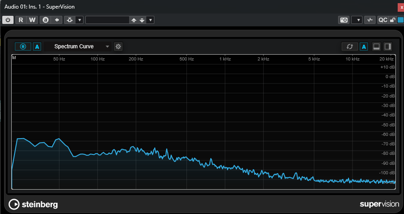The height and width of the screenshot is (214, 404).
Task: Click the supervision logo text
Action: [x=379, y=204]
